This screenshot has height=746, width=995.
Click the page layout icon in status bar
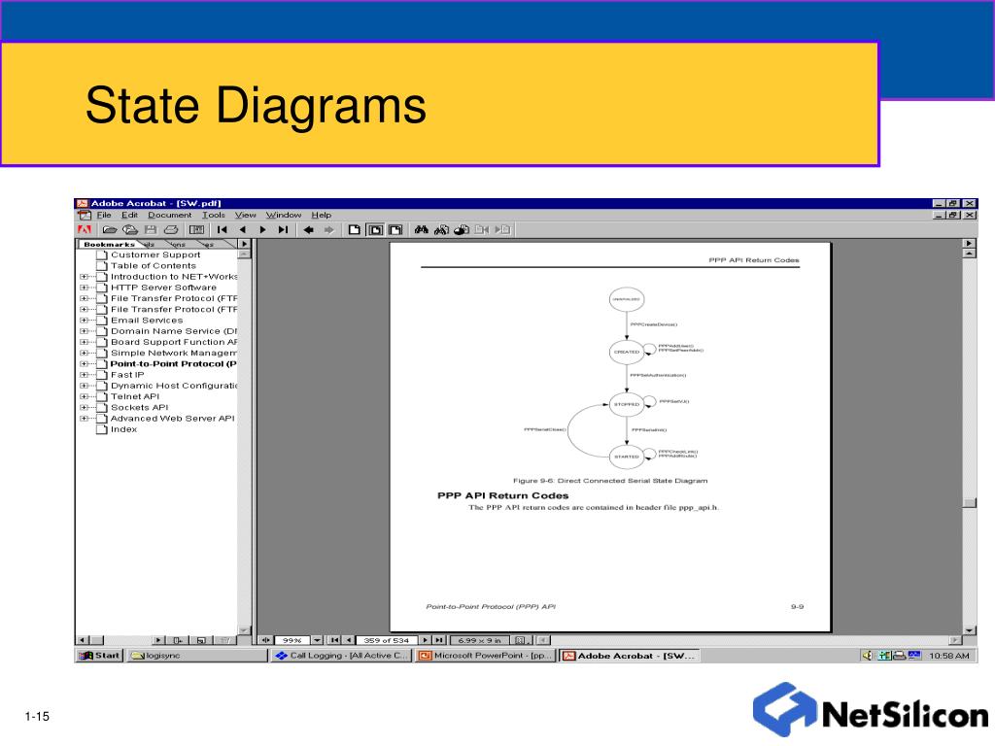pos(521,640)
